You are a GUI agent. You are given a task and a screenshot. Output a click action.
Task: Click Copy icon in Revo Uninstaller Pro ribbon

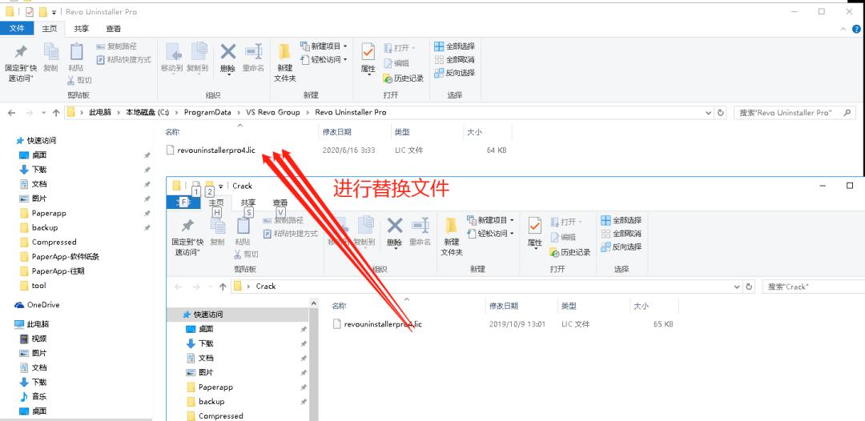click(x=50, y=58)
